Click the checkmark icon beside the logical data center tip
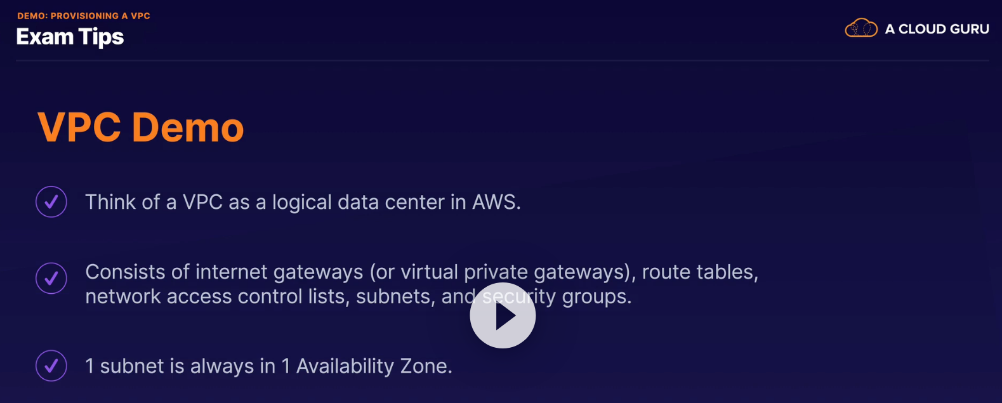 tap(51, 202)
